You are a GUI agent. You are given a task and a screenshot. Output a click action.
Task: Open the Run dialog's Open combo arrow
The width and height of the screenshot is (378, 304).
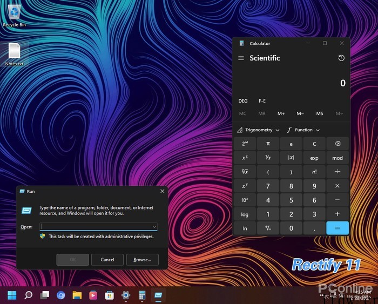pos(154,227)
